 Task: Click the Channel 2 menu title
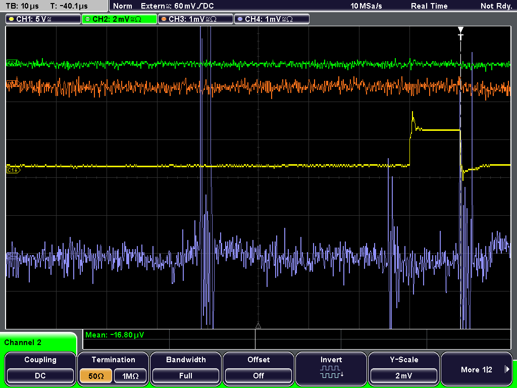(x=23, y=343)
